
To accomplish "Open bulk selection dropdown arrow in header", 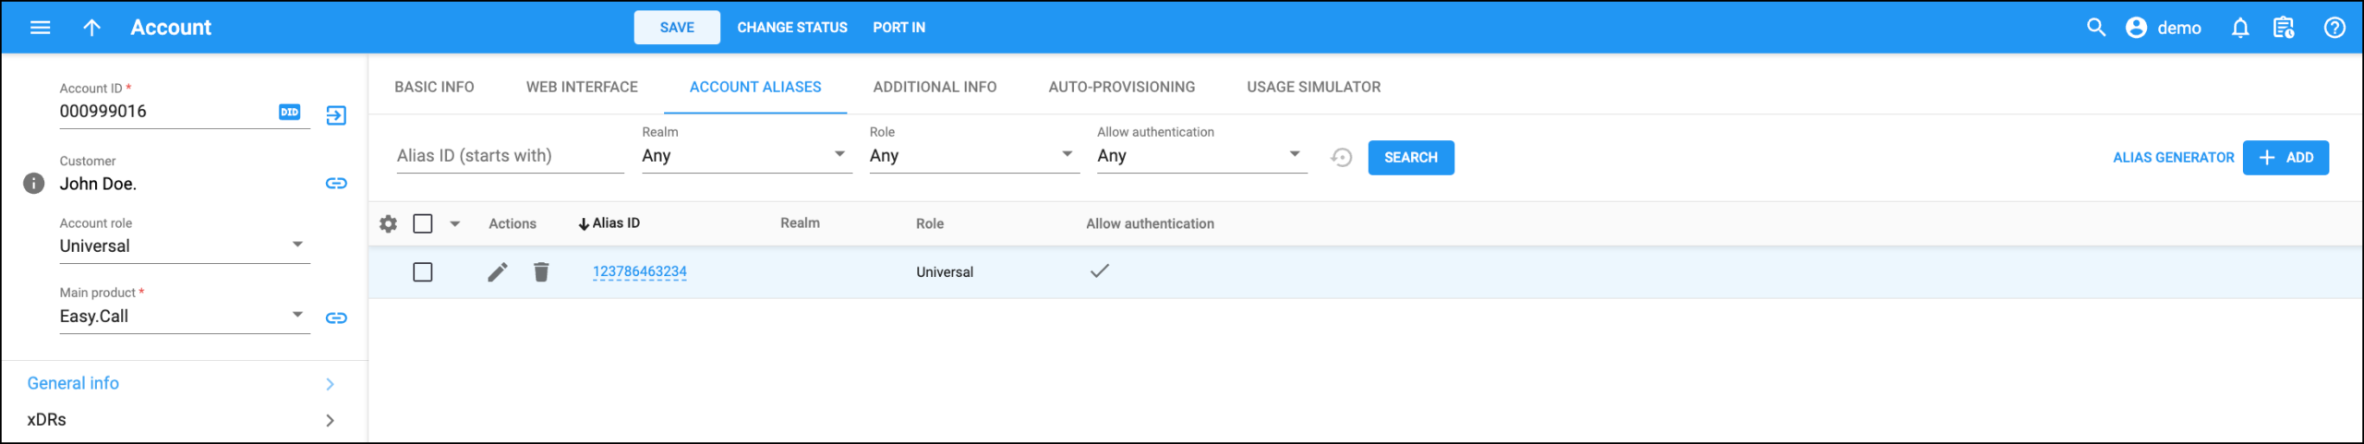I will tap(455, 223).
